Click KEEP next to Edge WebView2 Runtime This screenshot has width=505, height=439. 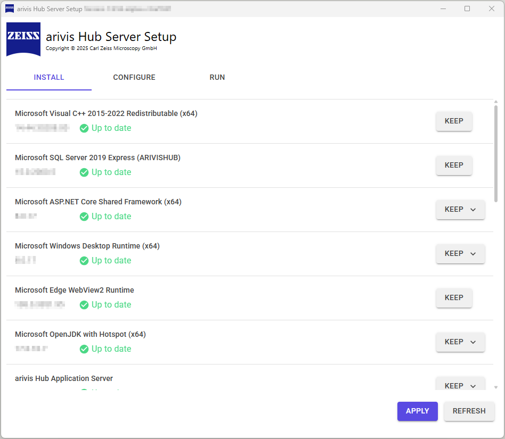(x=454, y=298)
